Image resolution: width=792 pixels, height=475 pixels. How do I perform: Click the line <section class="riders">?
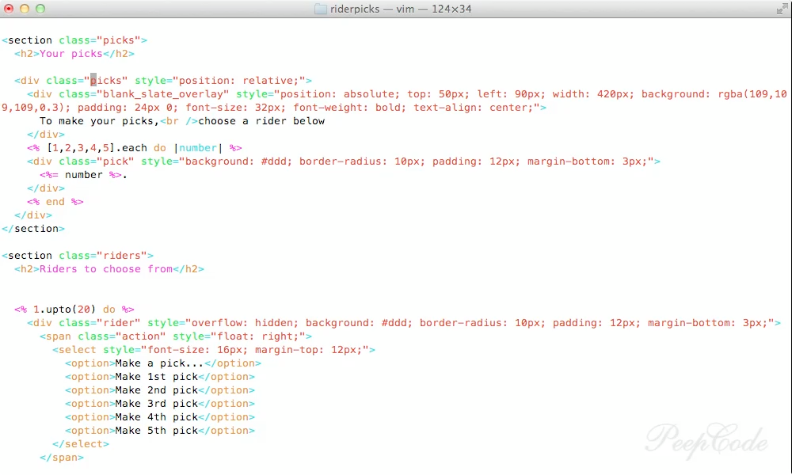coord(78,256)
